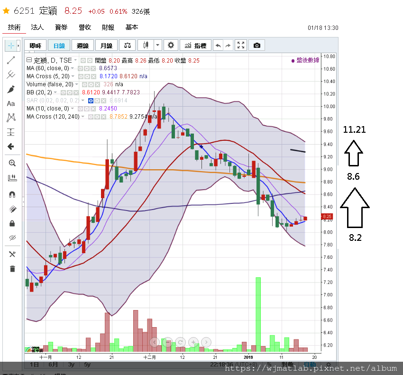Open dropdown arrow for 定穎, D, TSE
Screen dimensions: 403x375
pos(75,60)
